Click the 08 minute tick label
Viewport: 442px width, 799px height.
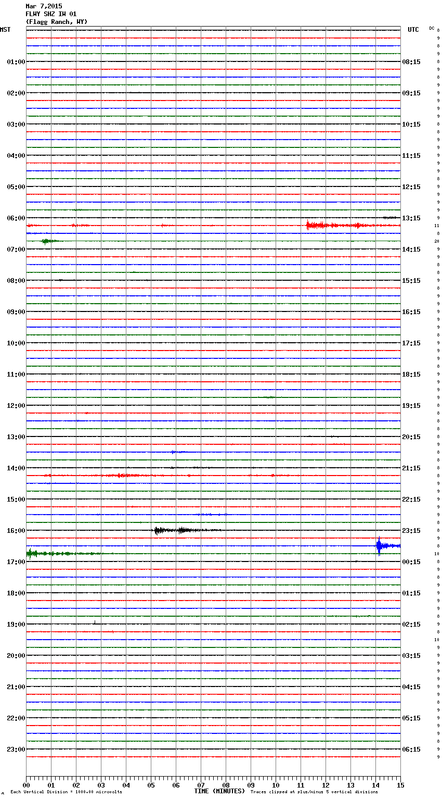point(226,785)
